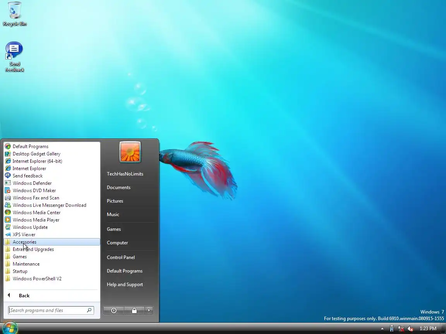
Task: Click the Windows Live Messenger Download icon
Action: tap(8, 205)
